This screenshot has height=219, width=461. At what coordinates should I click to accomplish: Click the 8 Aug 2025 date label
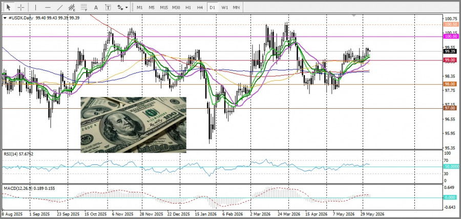point(13,214)
